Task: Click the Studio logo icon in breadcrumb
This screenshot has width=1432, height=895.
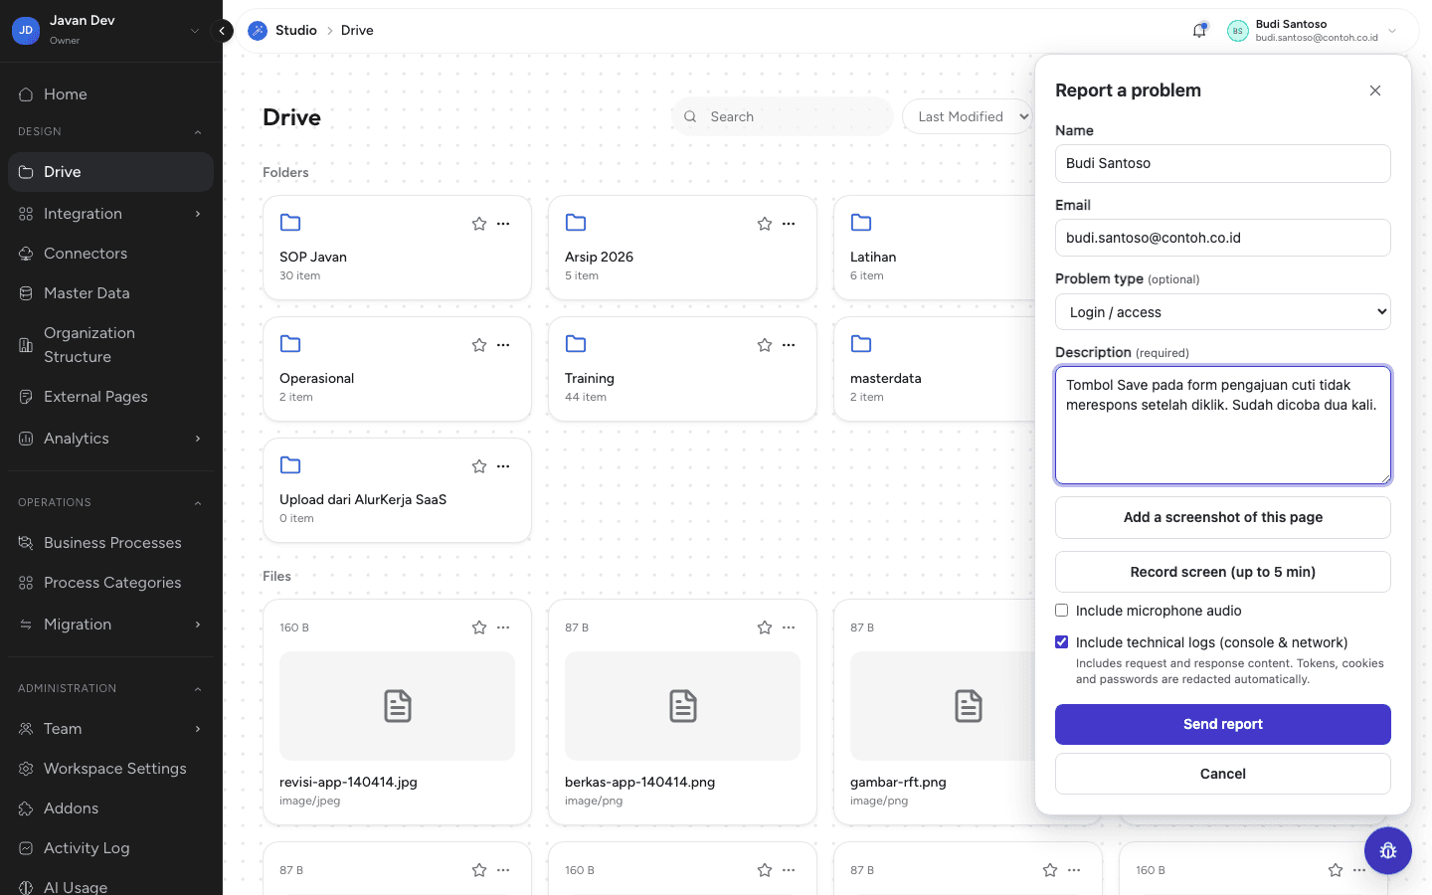Action: point(258,31)
